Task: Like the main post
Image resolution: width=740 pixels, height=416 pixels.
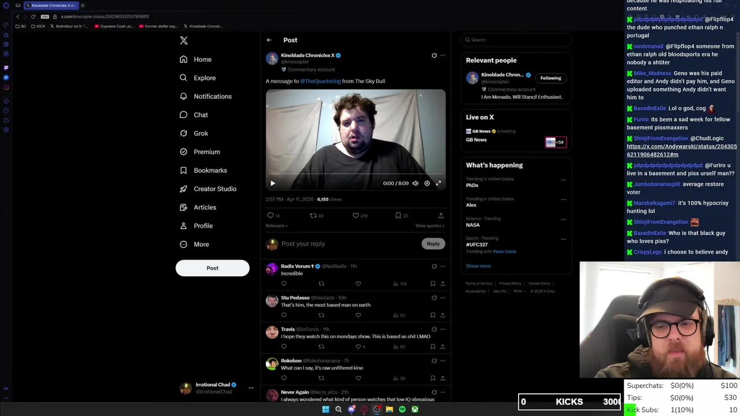Action: [356, 216]
